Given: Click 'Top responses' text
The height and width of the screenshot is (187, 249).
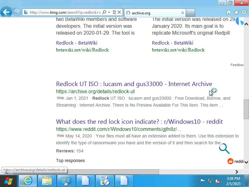Looking at the screenshot, I should [x=70, y=161].
